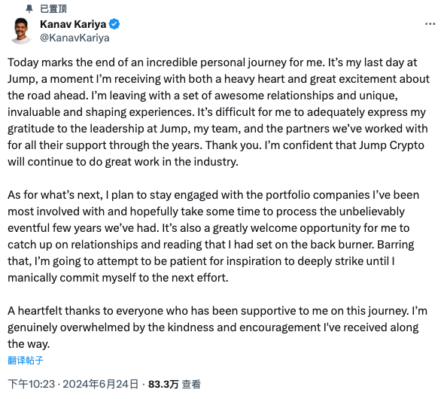Click the pushpin icon beside 已置顶
The image size is (444, 399).
pyautogui.click(x=29, y=9)
